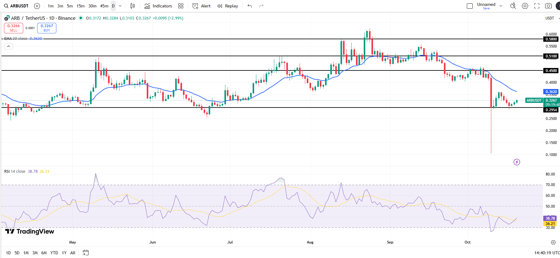This screenshot has height=258, width=560.
Task: Open the indicator templates grid icon
Action: click(181, 6)
